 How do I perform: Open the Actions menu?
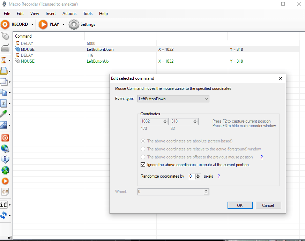(x=69, y=14)
